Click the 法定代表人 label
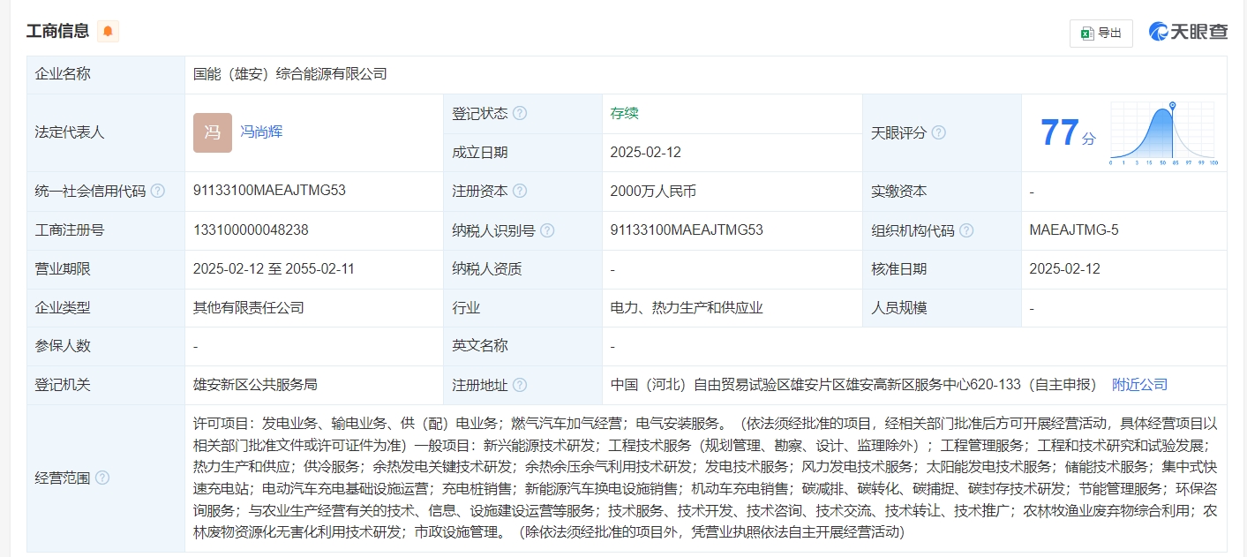 tap(70, 132)
